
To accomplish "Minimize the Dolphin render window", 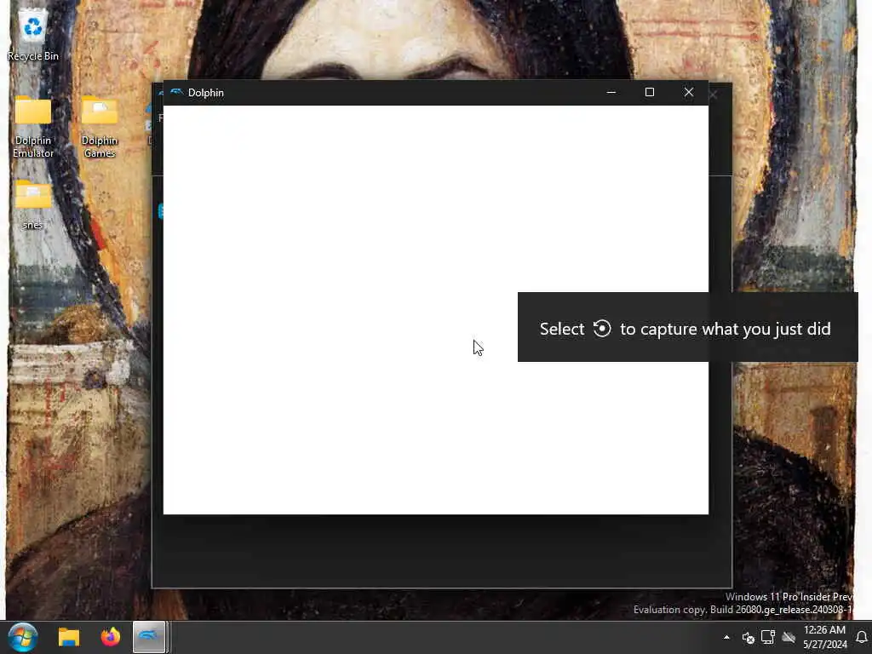I will pyautogui.click(x=611, y=92).
